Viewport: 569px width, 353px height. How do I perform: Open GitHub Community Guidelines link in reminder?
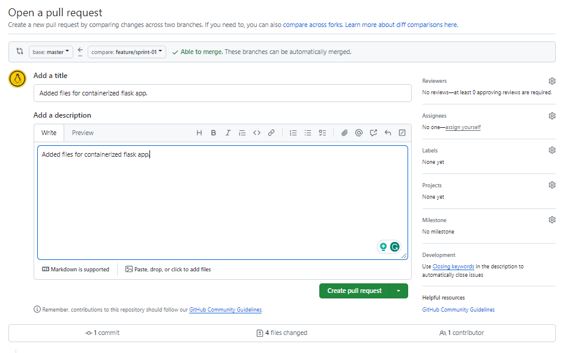click(x=225, y=309)
